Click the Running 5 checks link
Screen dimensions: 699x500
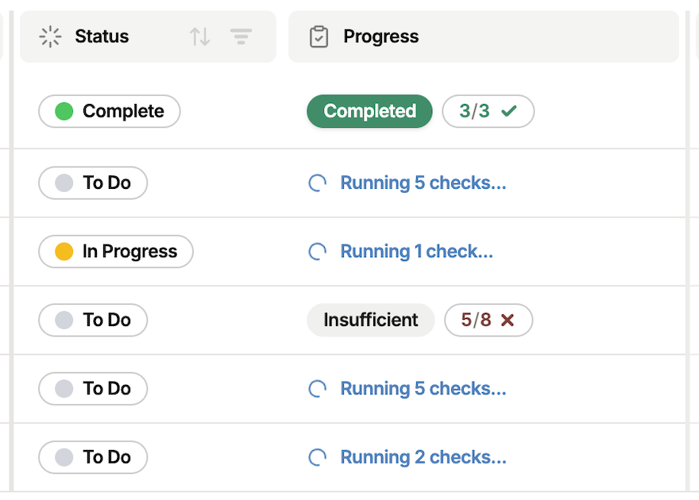(x=423, y=183)
